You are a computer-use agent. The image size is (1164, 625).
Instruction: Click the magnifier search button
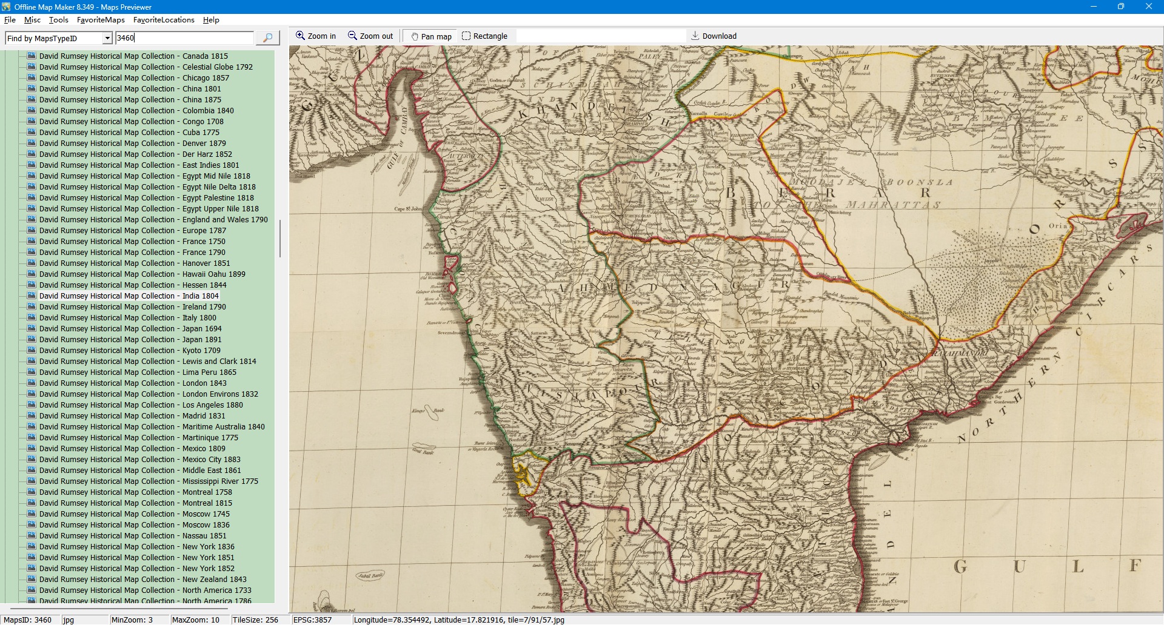[x=267, y=38]
